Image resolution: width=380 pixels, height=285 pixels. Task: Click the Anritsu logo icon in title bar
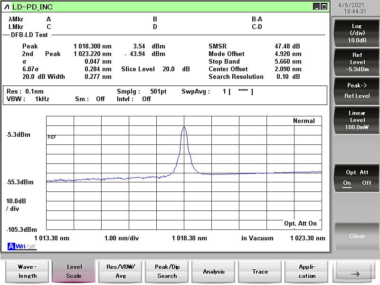tap(7, 7)
